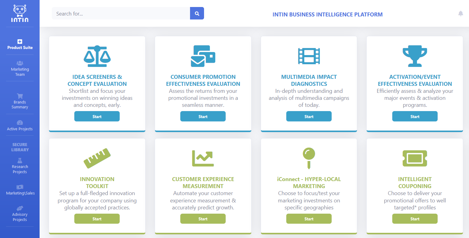Open Product Suite in sidebar
This screenshot has width=469, height=238.
tap(20, 44)
